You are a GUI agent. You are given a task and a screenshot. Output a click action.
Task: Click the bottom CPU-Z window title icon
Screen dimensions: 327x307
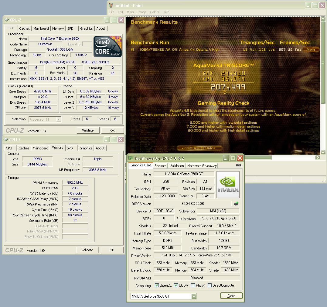pos(6,139)
